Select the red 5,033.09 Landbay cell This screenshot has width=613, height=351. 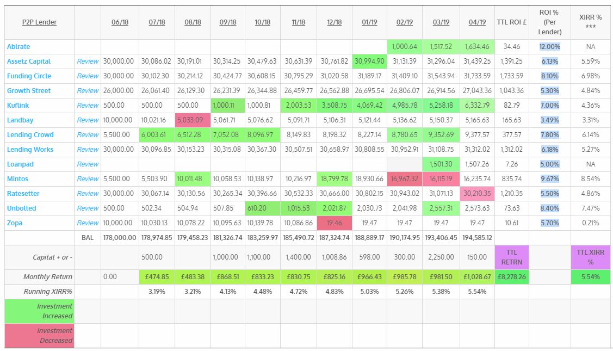[193, 120]
